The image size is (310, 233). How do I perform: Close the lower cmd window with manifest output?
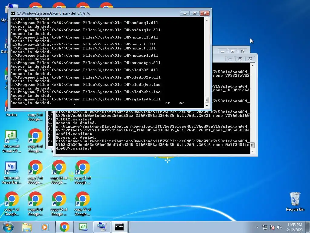(250, 59)
